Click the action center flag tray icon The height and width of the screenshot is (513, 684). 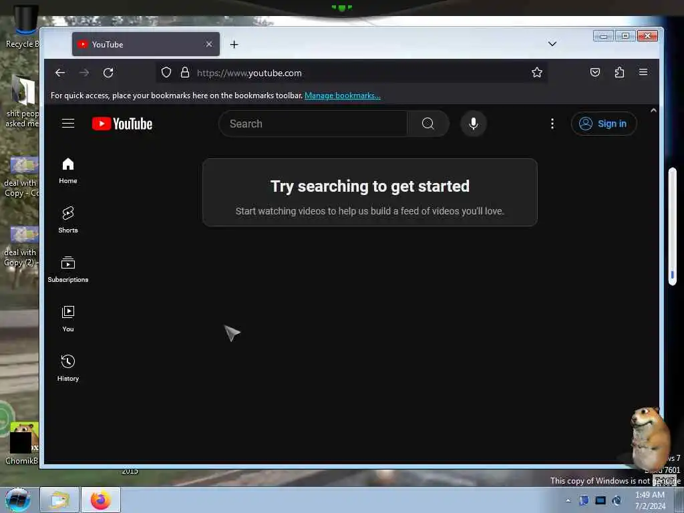[584, 500]
